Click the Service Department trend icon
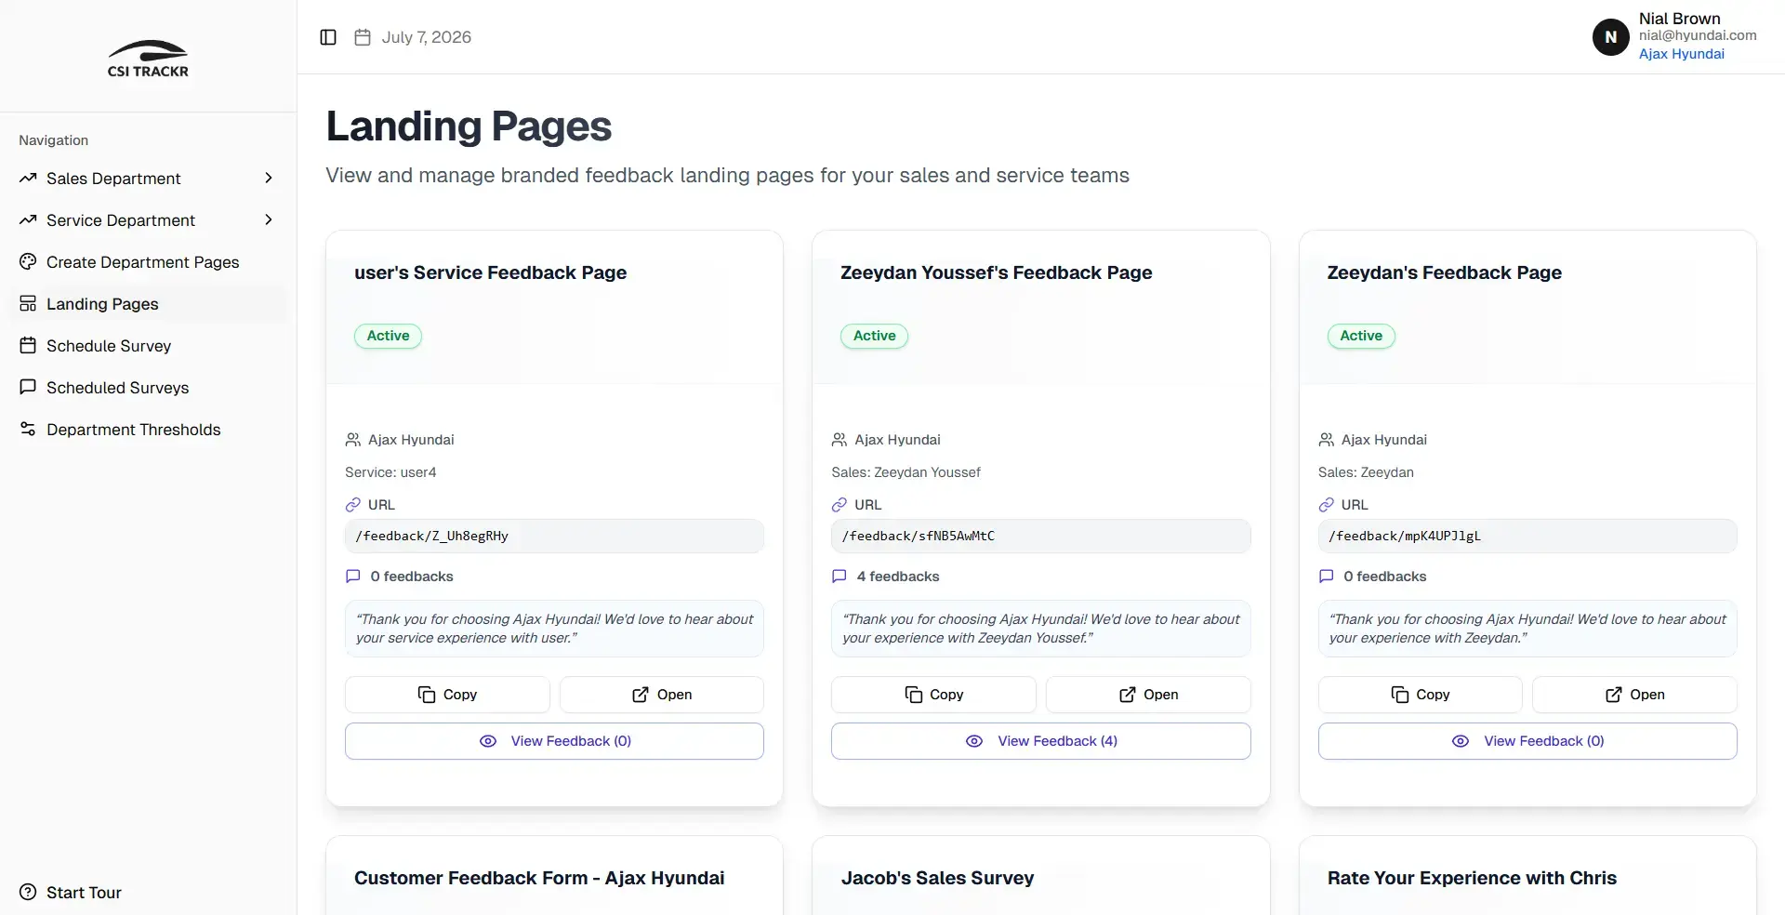Viewport: 1785px width, 915px height. pos(28,219)
